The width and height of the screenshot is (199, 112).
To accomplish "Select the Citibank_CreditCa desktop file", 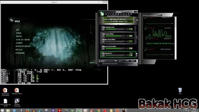I will pyautogui.click(x=17, y=91).
